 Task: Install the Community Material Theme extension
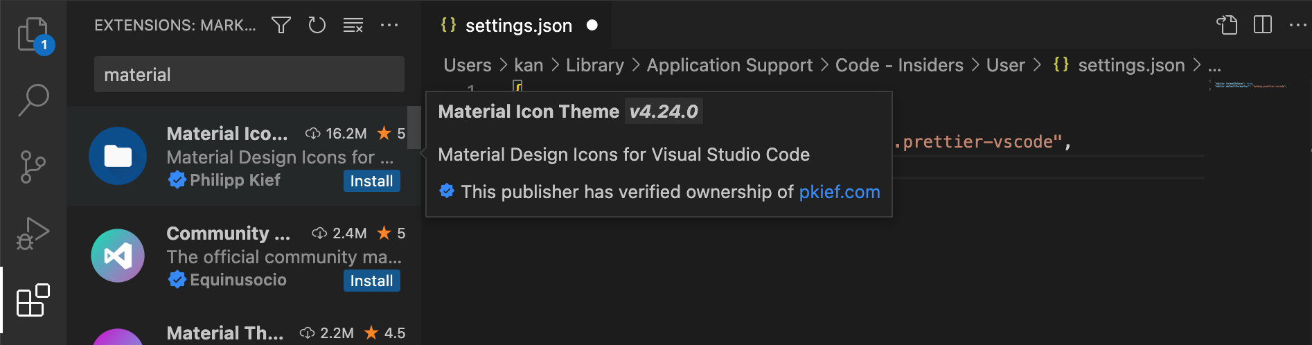coord(371,281)
